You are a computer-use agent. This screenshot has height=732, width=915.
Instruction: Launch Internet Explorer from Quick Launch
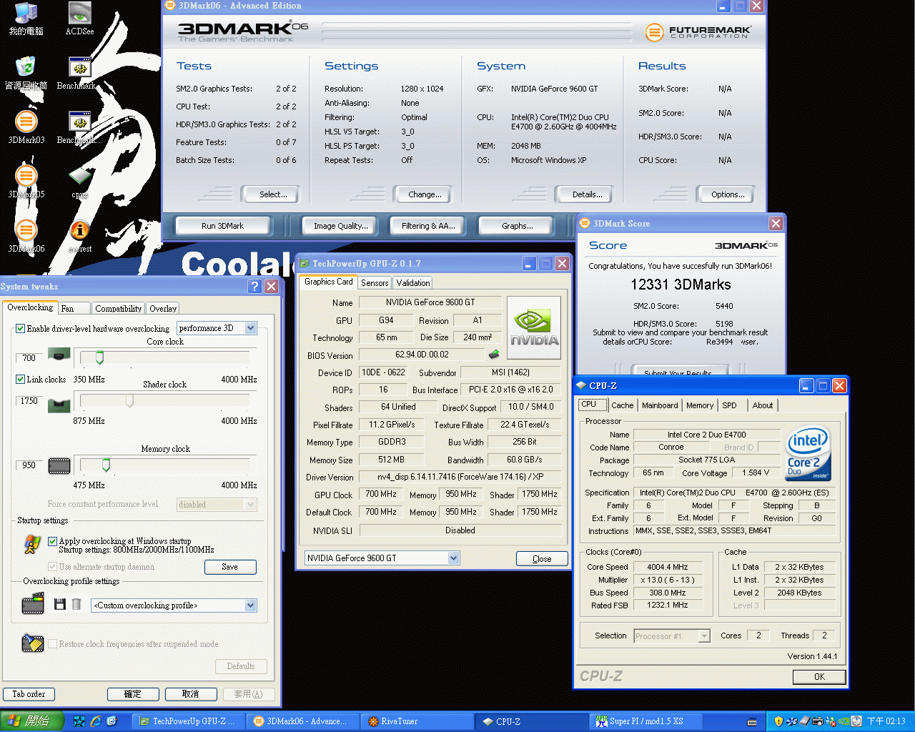click(95, 721)
